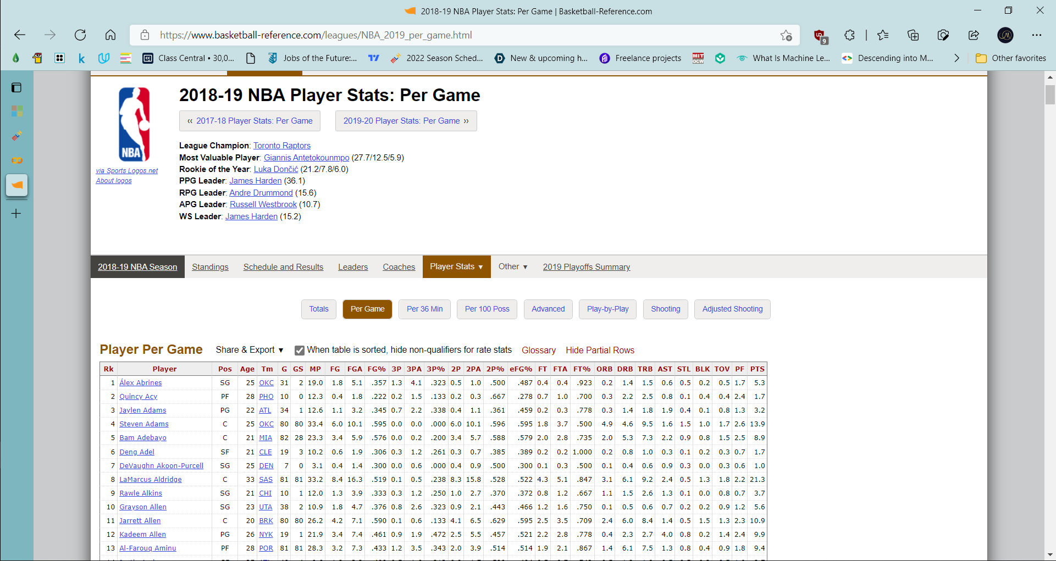Viewport: 1056px width, 561px height.
Task: Open the blank document bookmark
Action: click(x=251, y=58)
